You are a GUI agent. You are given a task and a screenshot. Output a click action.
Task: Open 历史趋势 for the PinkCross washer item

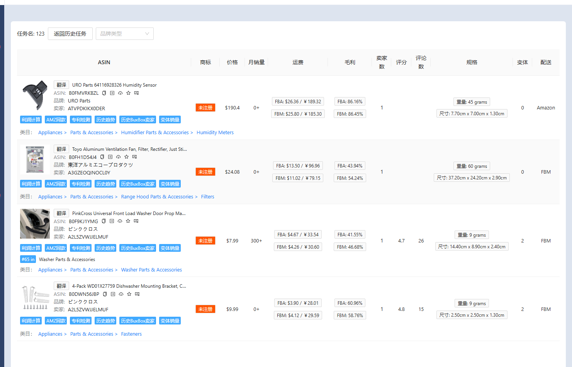[x=105, y=248]
